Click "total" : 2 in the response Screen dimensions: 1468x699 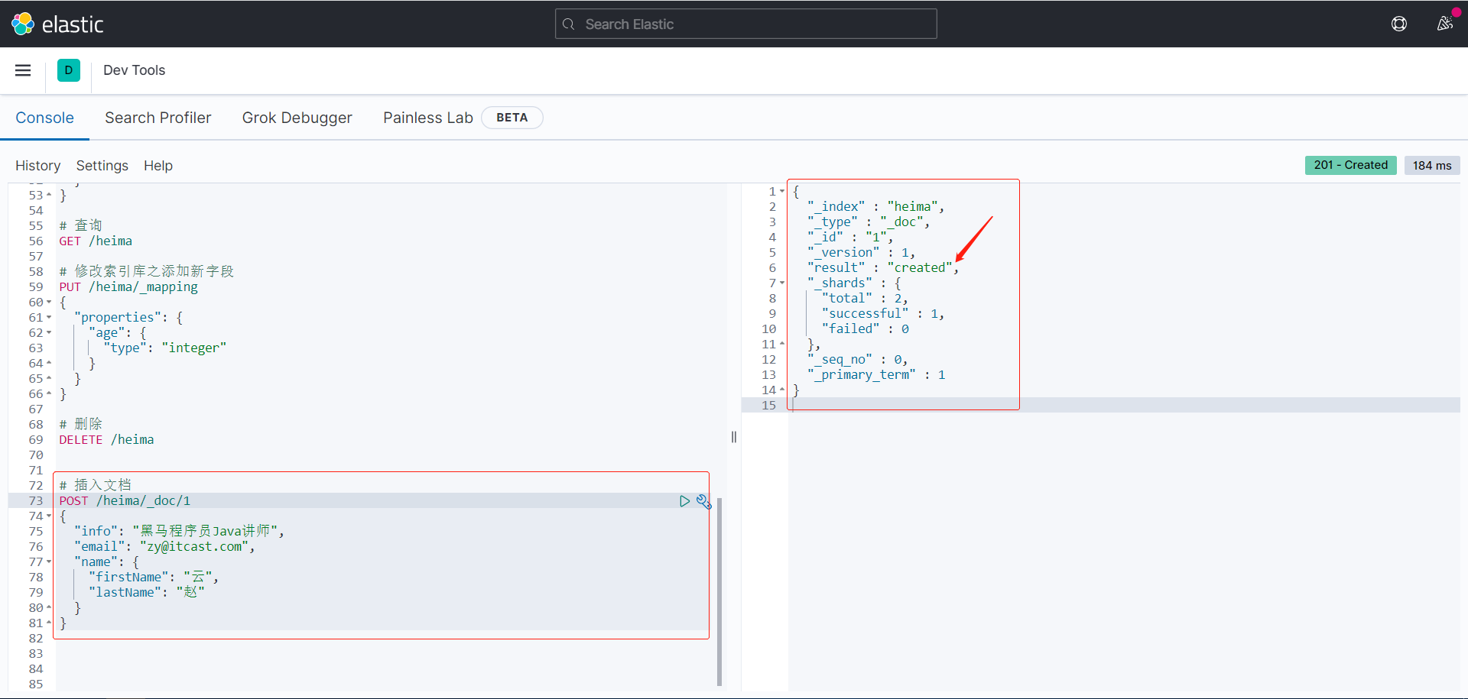click(x=865, y=299)
